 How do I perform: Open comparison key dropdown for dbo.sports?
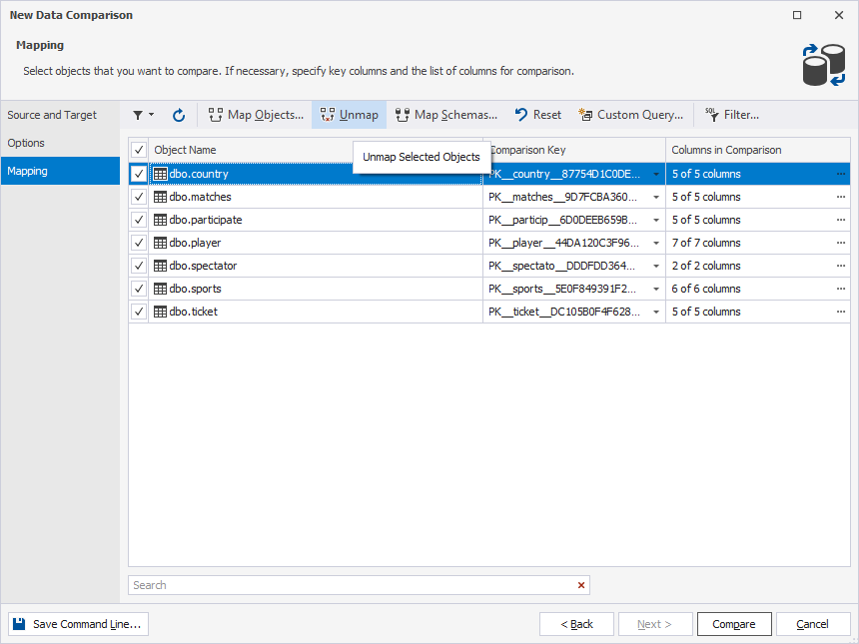point(656,289)
